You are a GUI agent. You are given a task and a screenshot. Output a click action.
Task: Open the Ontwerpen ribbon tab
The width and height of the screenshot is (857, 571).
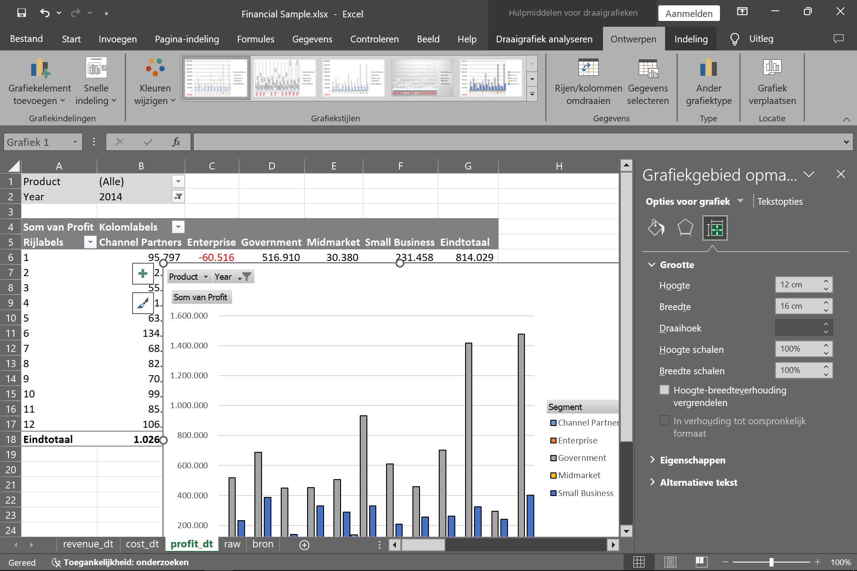(x=633, y=38)
